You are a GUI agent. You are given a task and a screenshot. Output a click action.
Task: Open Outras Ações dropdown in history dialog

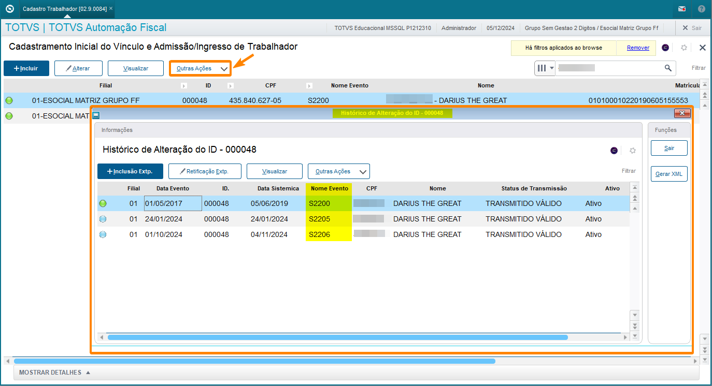pos(339,171)
